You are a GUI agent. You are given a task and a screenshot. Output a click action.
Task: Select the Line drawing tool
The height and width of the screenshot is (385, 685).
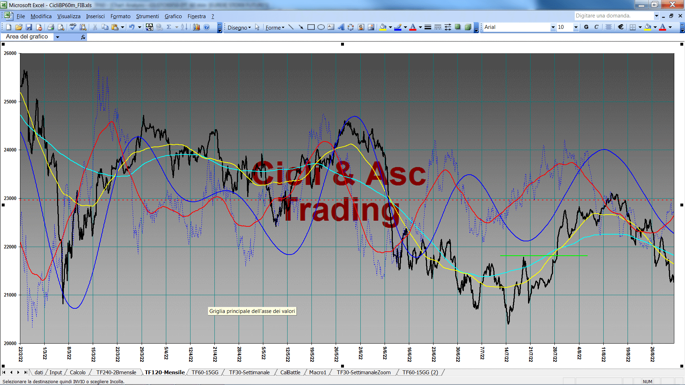click(x=291, y=27)
